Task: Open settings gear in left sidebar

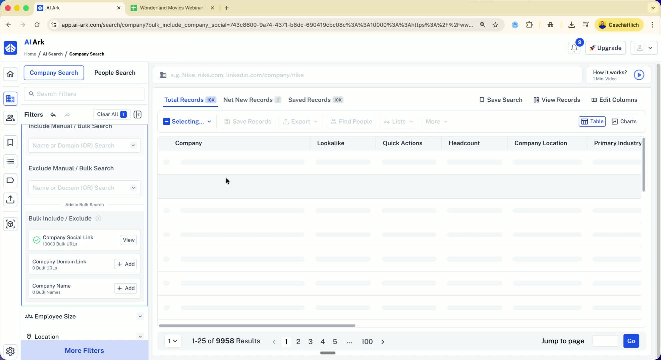Action: (x=10, y=351)
